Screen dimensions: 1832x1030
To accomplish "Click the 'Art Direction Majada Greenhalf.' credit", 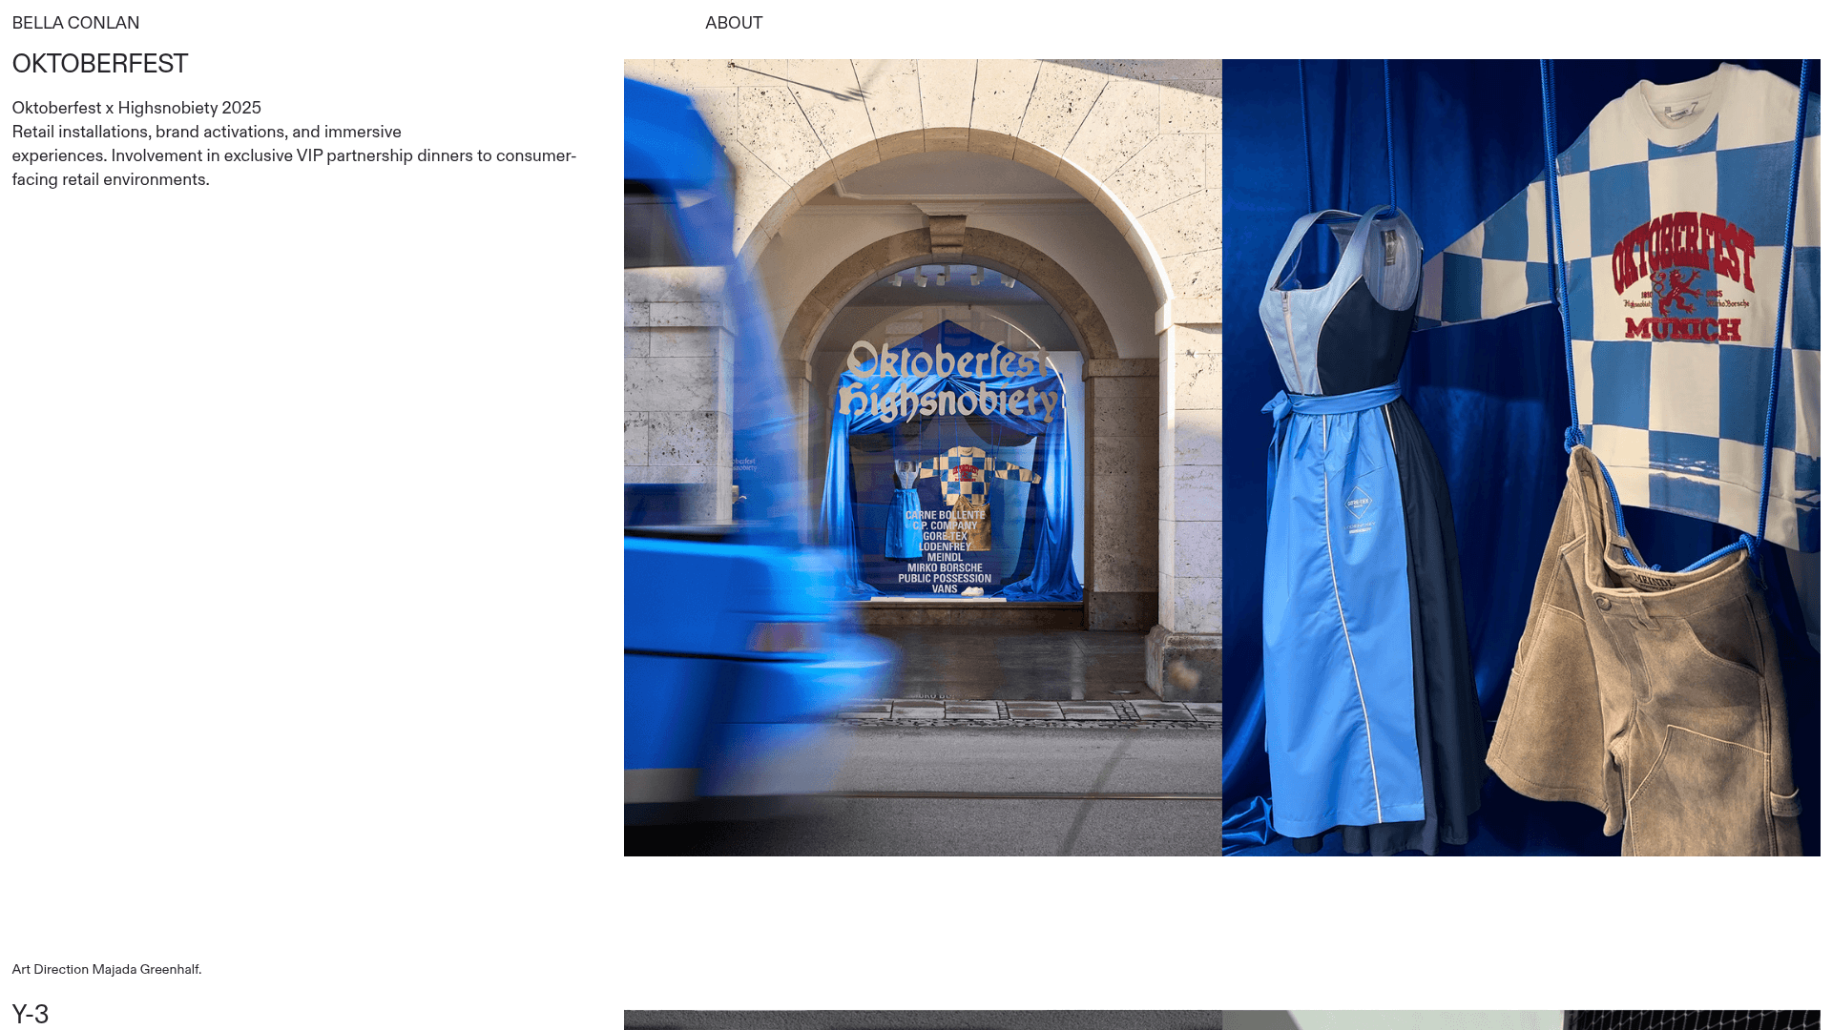I will pyautogui.click(x=107, y=969).
